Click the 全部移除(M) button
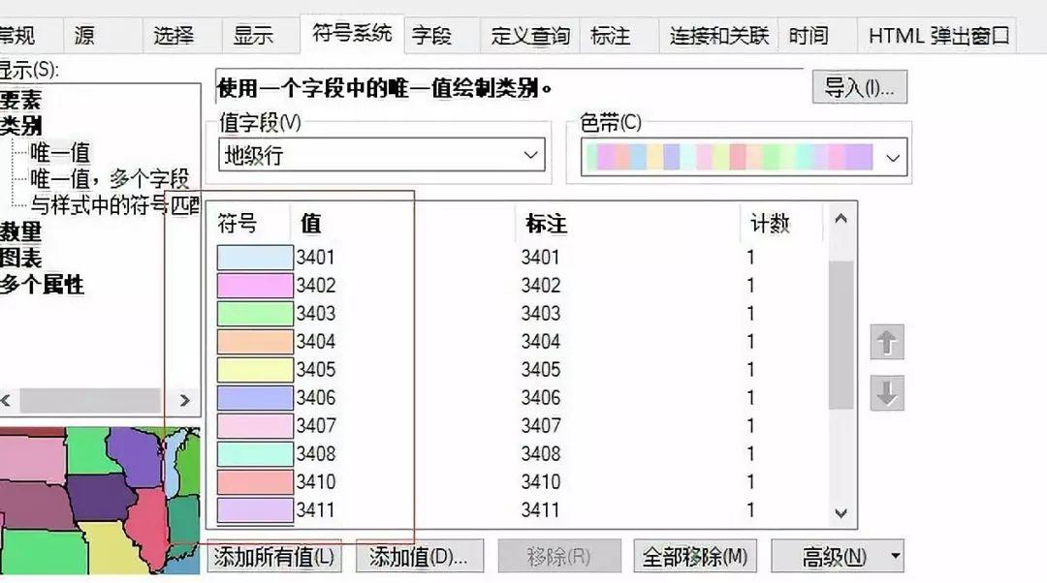Screen dimensions: 1047x583 (x=695, y=556)
